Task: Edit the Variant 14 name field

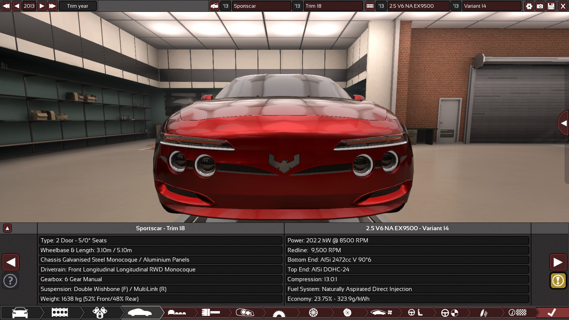Action: coord(492,6)
